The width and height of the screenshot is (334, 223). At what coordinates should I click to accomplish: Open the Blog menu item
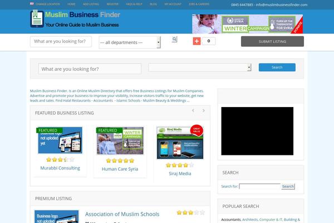(153, 4)
